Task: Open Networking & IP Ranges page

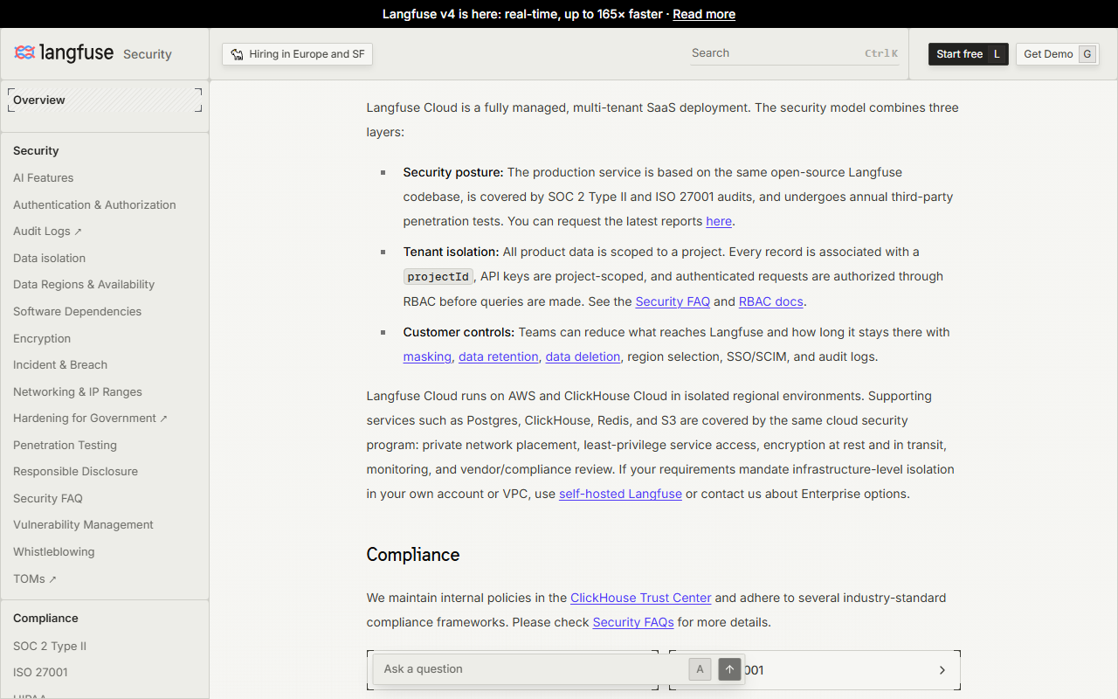Action: point(78,392)
